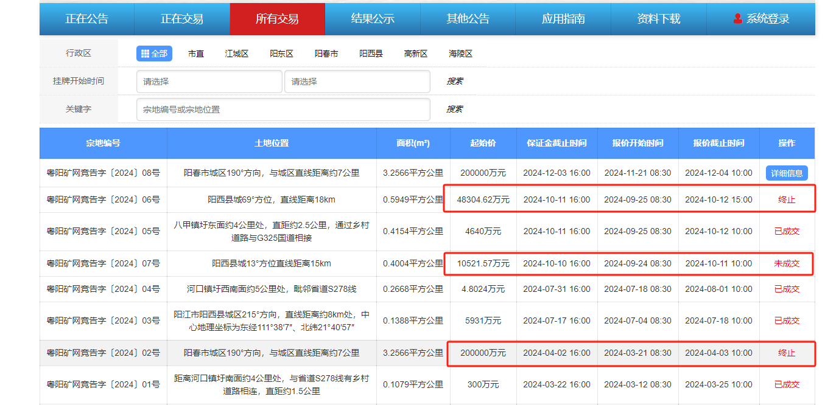Open the start date picker field
The height and width of the screenshot is (405, 825).
[x=209, y=81]
